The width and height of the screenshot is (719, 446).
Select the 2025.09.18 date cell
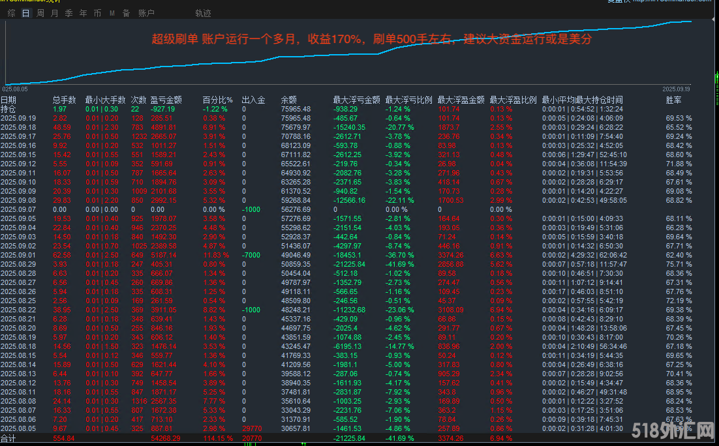(18, 127)
